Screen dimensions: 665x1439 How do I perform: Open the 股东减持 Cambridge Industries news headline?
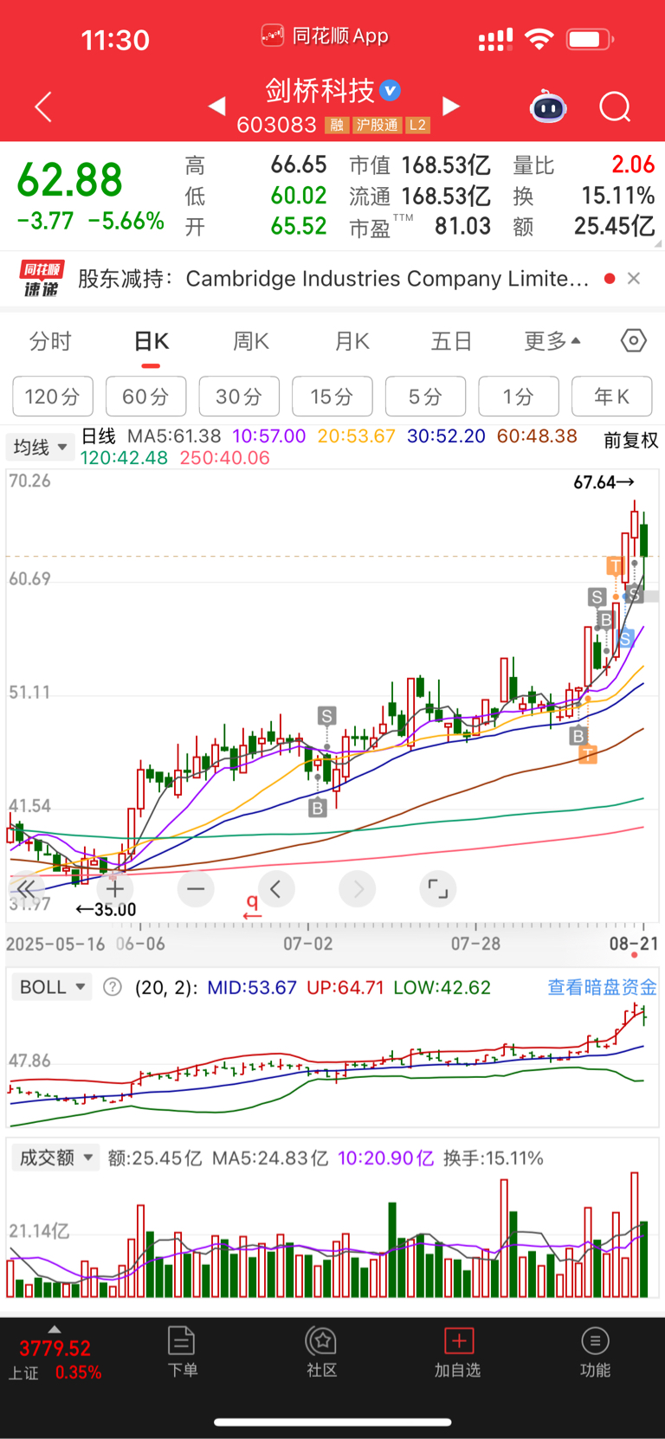pos(333,278)
